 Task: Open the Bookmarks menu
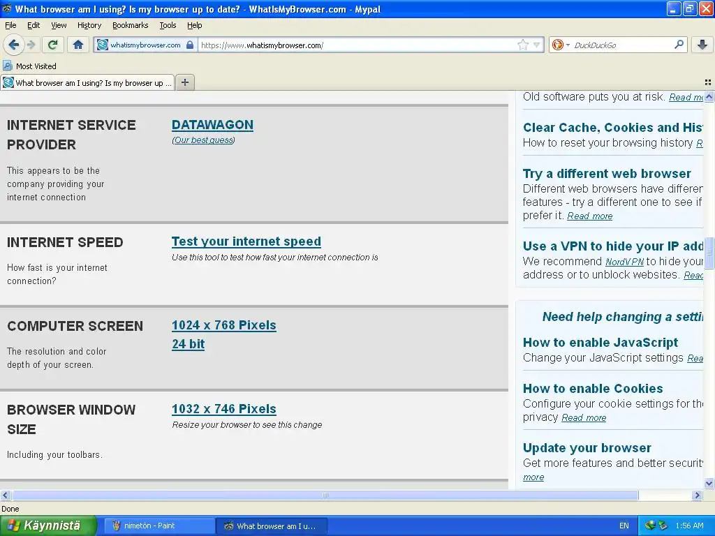click(x=131, y=25)
